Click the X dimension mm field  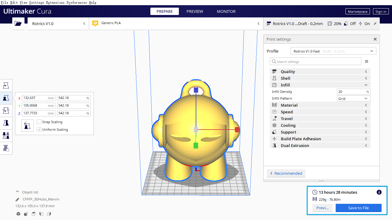click(39, 98)
